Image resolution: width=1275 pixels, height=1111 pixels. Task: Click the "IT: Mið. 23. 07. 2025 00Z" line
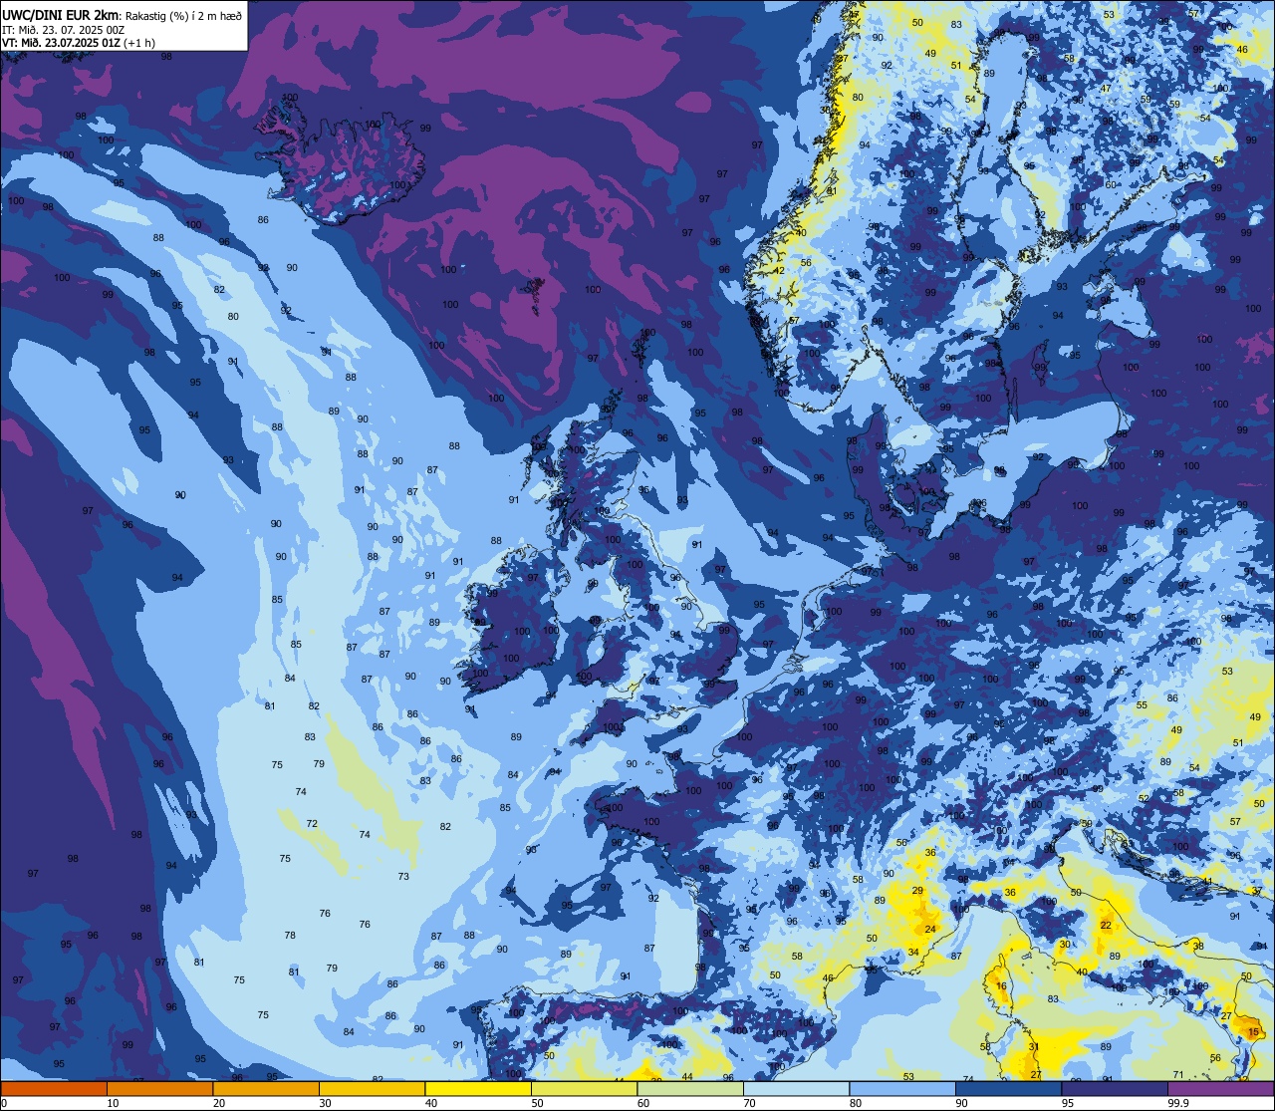(x=63, y=29)
